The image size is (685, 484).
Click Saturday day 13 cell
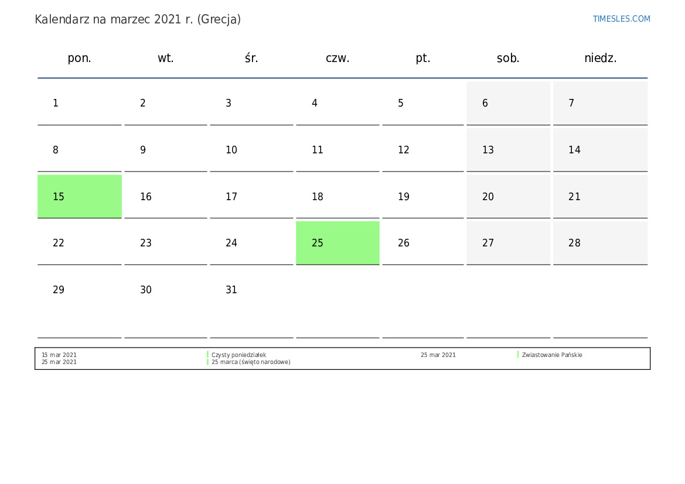(509, 150)
